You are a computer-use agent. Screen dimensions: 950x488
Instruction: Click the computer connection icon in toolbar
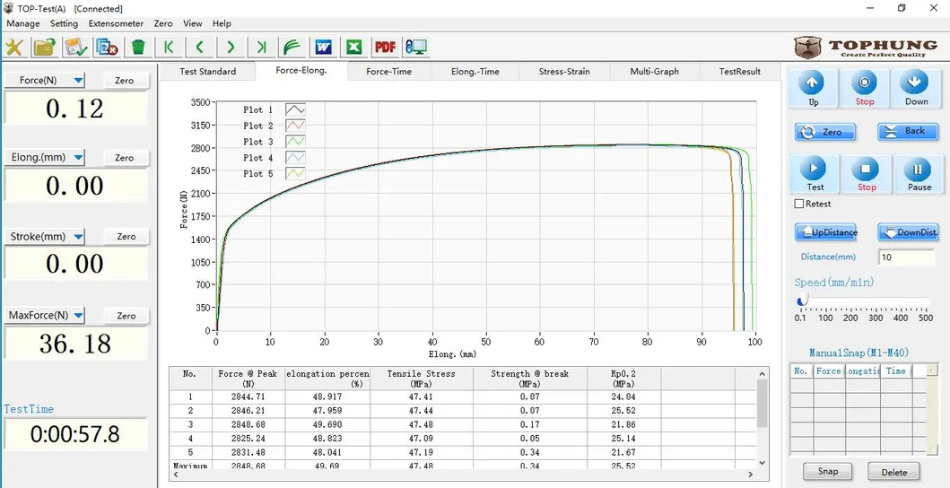[x=415, y=47]
